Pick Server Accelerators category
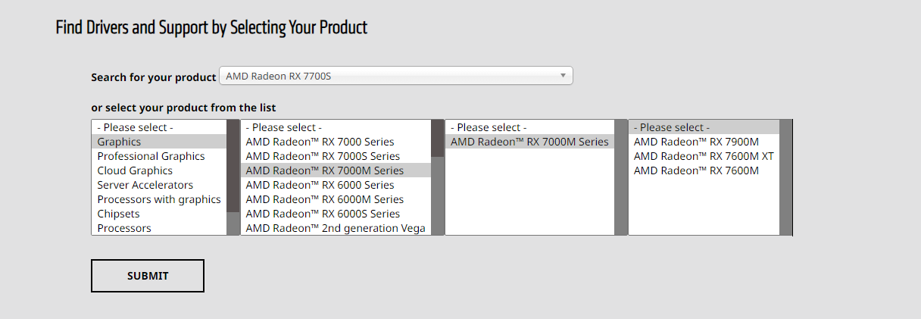 (x=145, y=185)
